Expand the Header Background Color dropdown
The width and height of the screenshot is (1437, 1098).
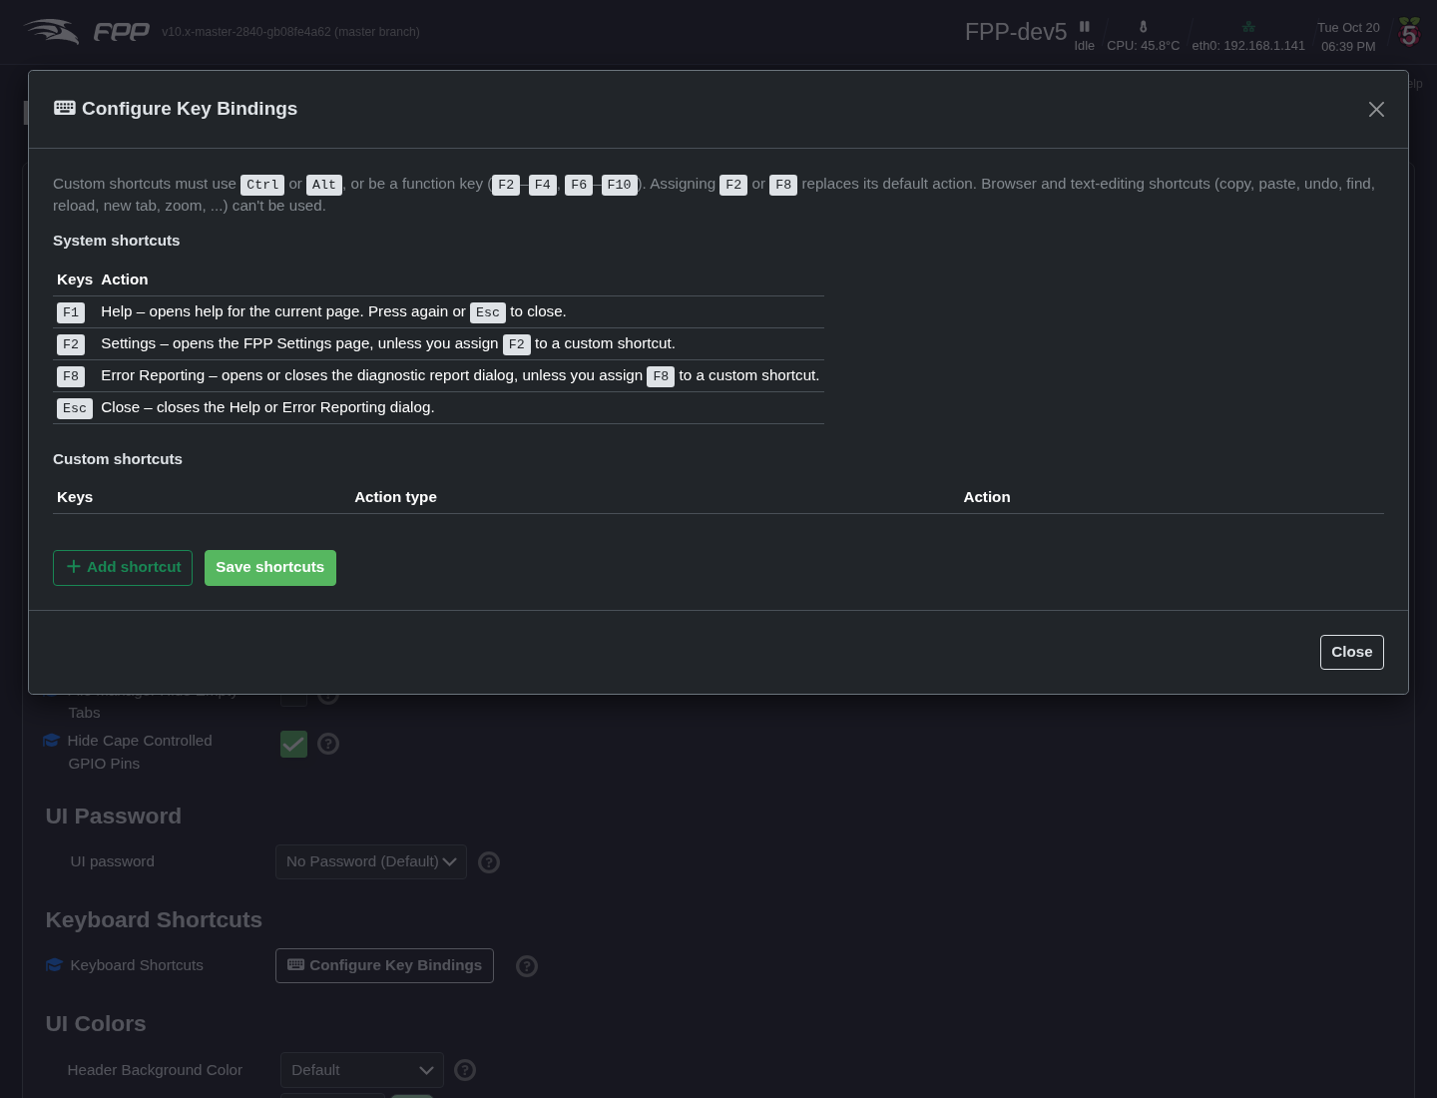[x=362, y=1070]
